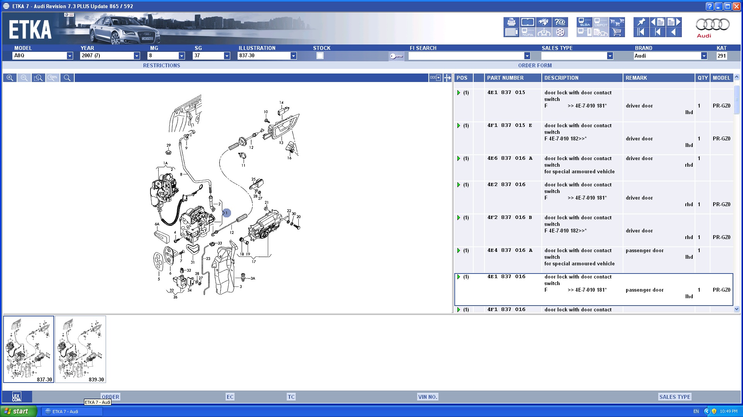The width and height of the screenshot is (743, 417).
Task: Open the YEAR dropdown
Action: click(137, 56)
